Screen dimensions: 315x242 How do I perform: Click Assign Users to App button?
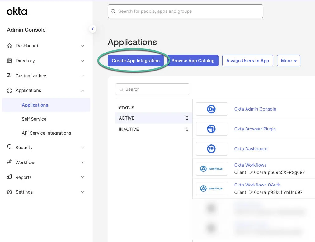pos(247,61)
